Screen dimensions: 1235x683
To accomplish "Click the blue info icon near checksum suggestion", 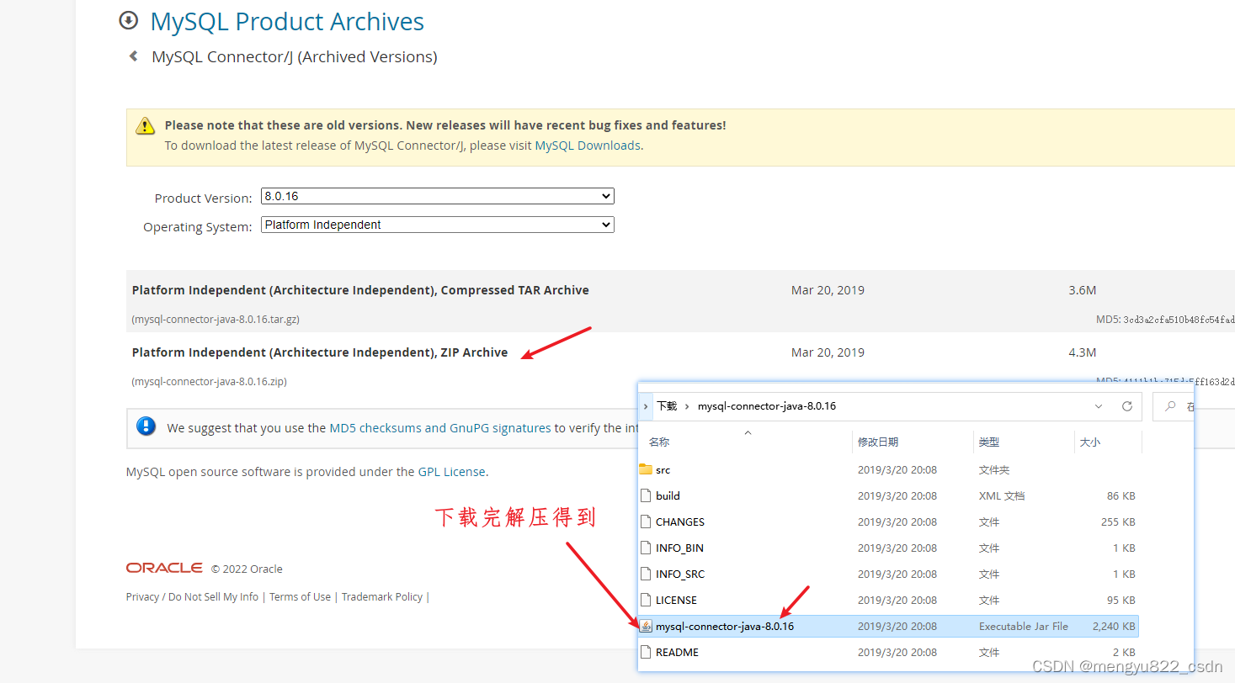I will tap(146, 426).
